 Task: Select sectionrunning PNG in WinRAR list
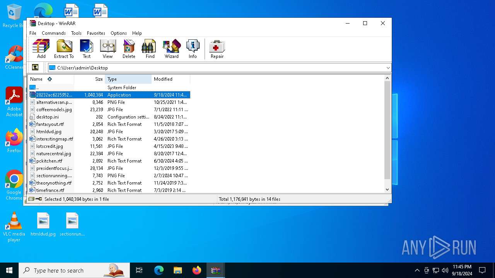tap(109, 176)
